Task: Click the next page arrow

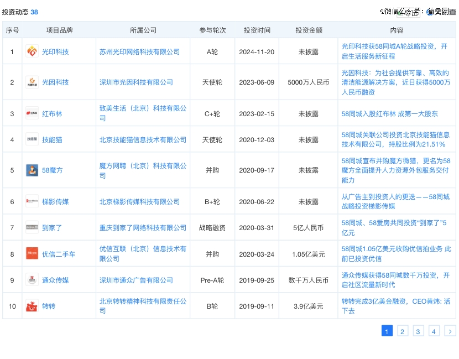Action: (450, 331)
